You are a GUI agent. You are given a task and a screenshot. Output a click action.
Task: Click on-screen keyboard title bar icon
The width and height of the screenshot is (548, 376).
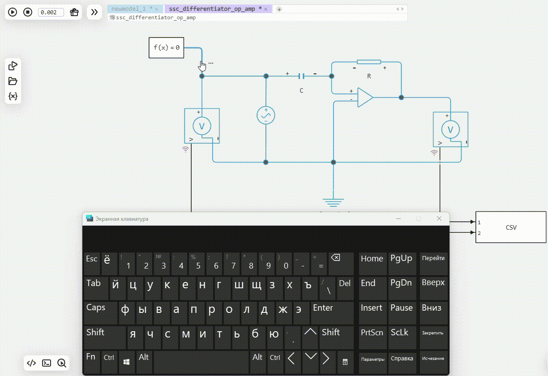tap(89, 218)
